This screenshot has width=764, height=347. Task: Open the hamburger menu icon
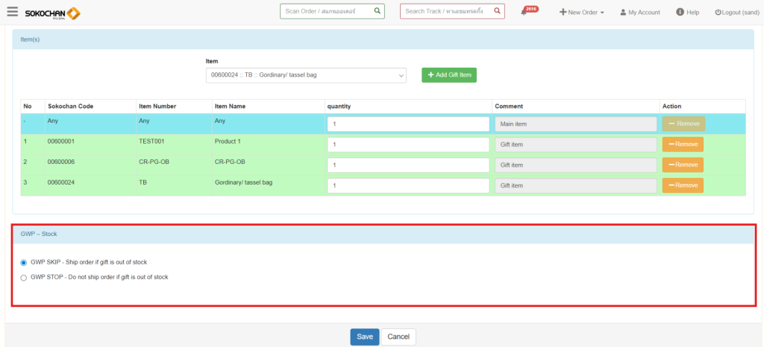click(x=12, y=11)
